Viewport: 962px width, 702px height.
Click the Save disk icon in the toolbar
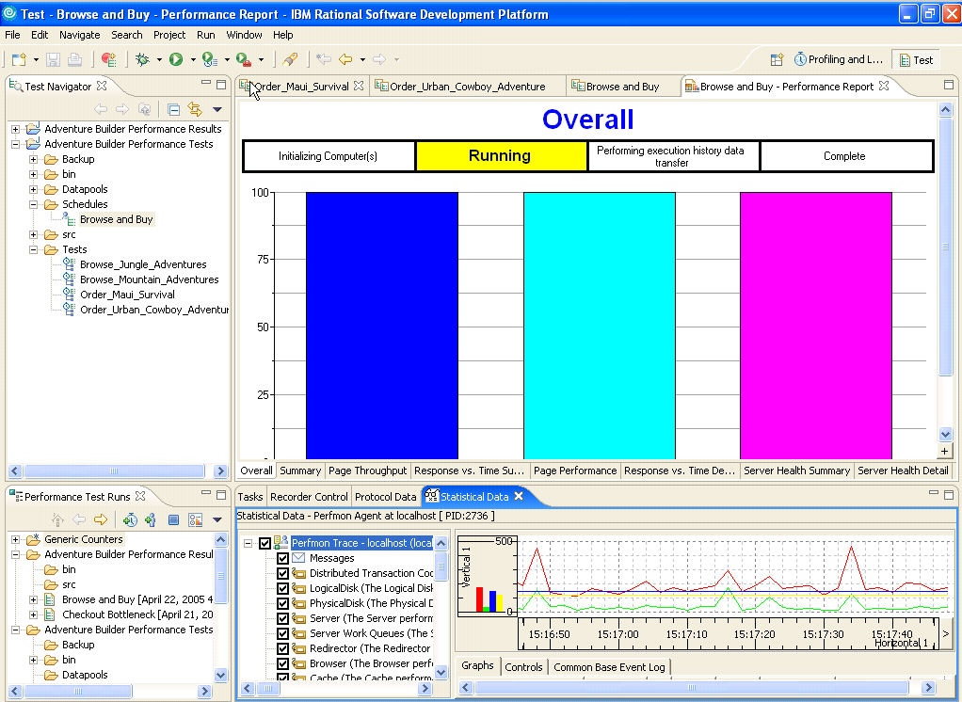(x=54, y=59)
